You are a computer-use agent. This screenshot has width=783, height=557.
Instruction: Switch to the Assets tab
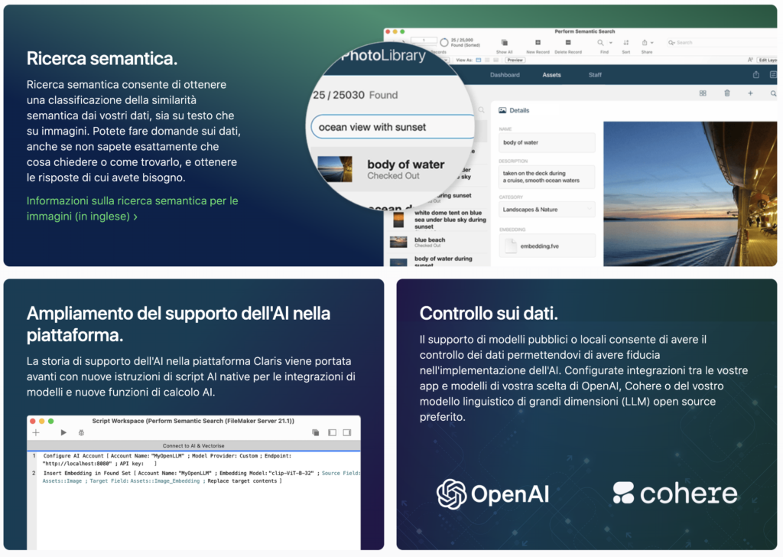click(x=551, y=75)
